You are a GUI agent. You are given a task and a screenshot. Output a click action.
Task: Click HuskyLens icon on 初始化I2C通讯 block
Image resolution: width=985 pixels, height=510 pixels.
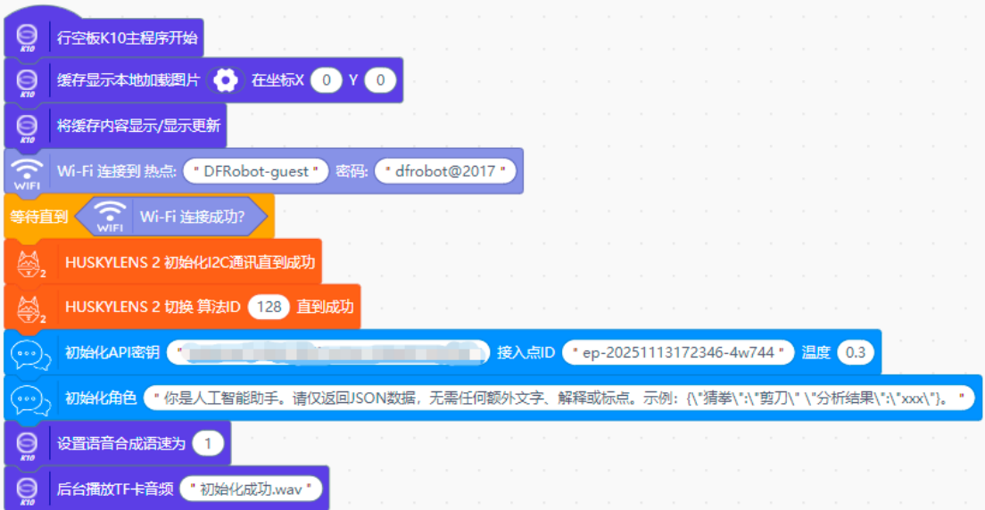tap(31, 263)
